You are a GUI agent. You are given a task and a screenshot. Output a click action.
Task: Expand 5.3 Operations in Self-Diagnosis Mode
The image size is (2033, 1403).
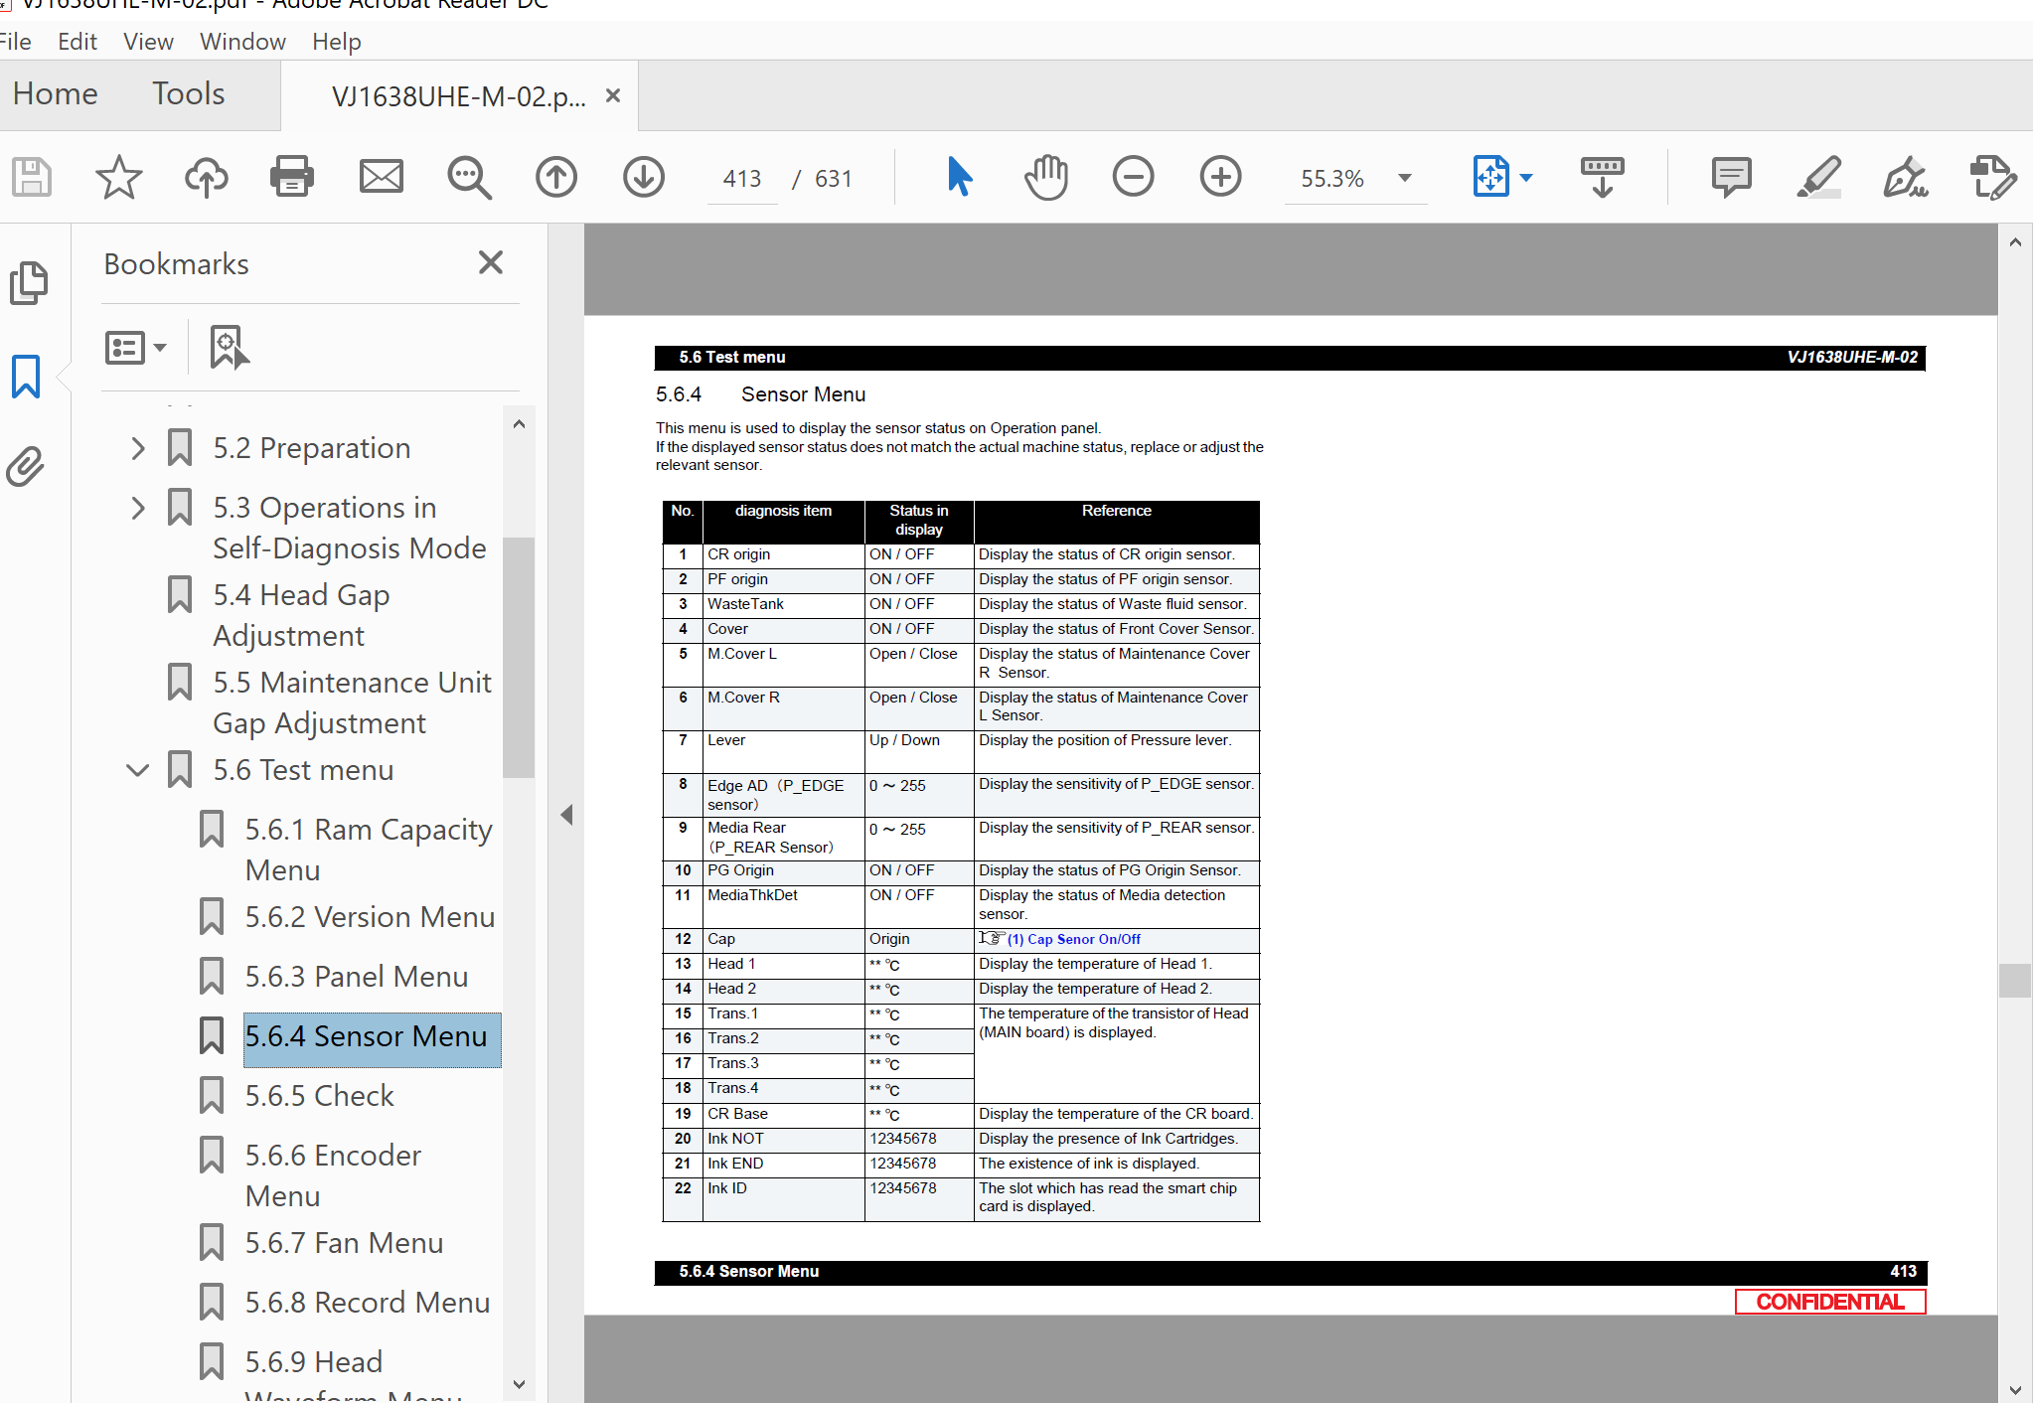pyautogui.click(x=138, y=508)
